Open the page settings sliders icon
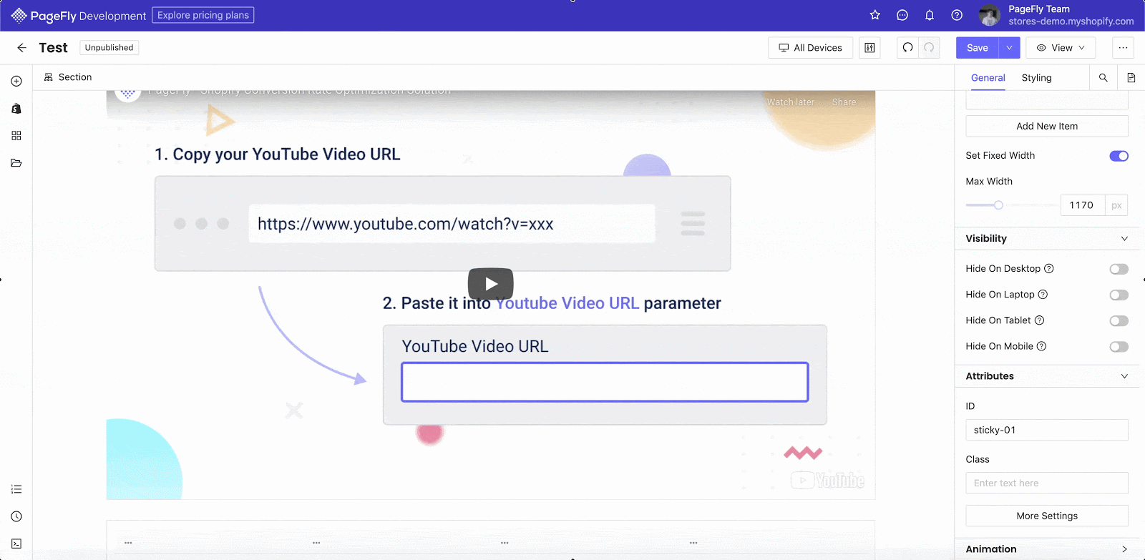 869,48
